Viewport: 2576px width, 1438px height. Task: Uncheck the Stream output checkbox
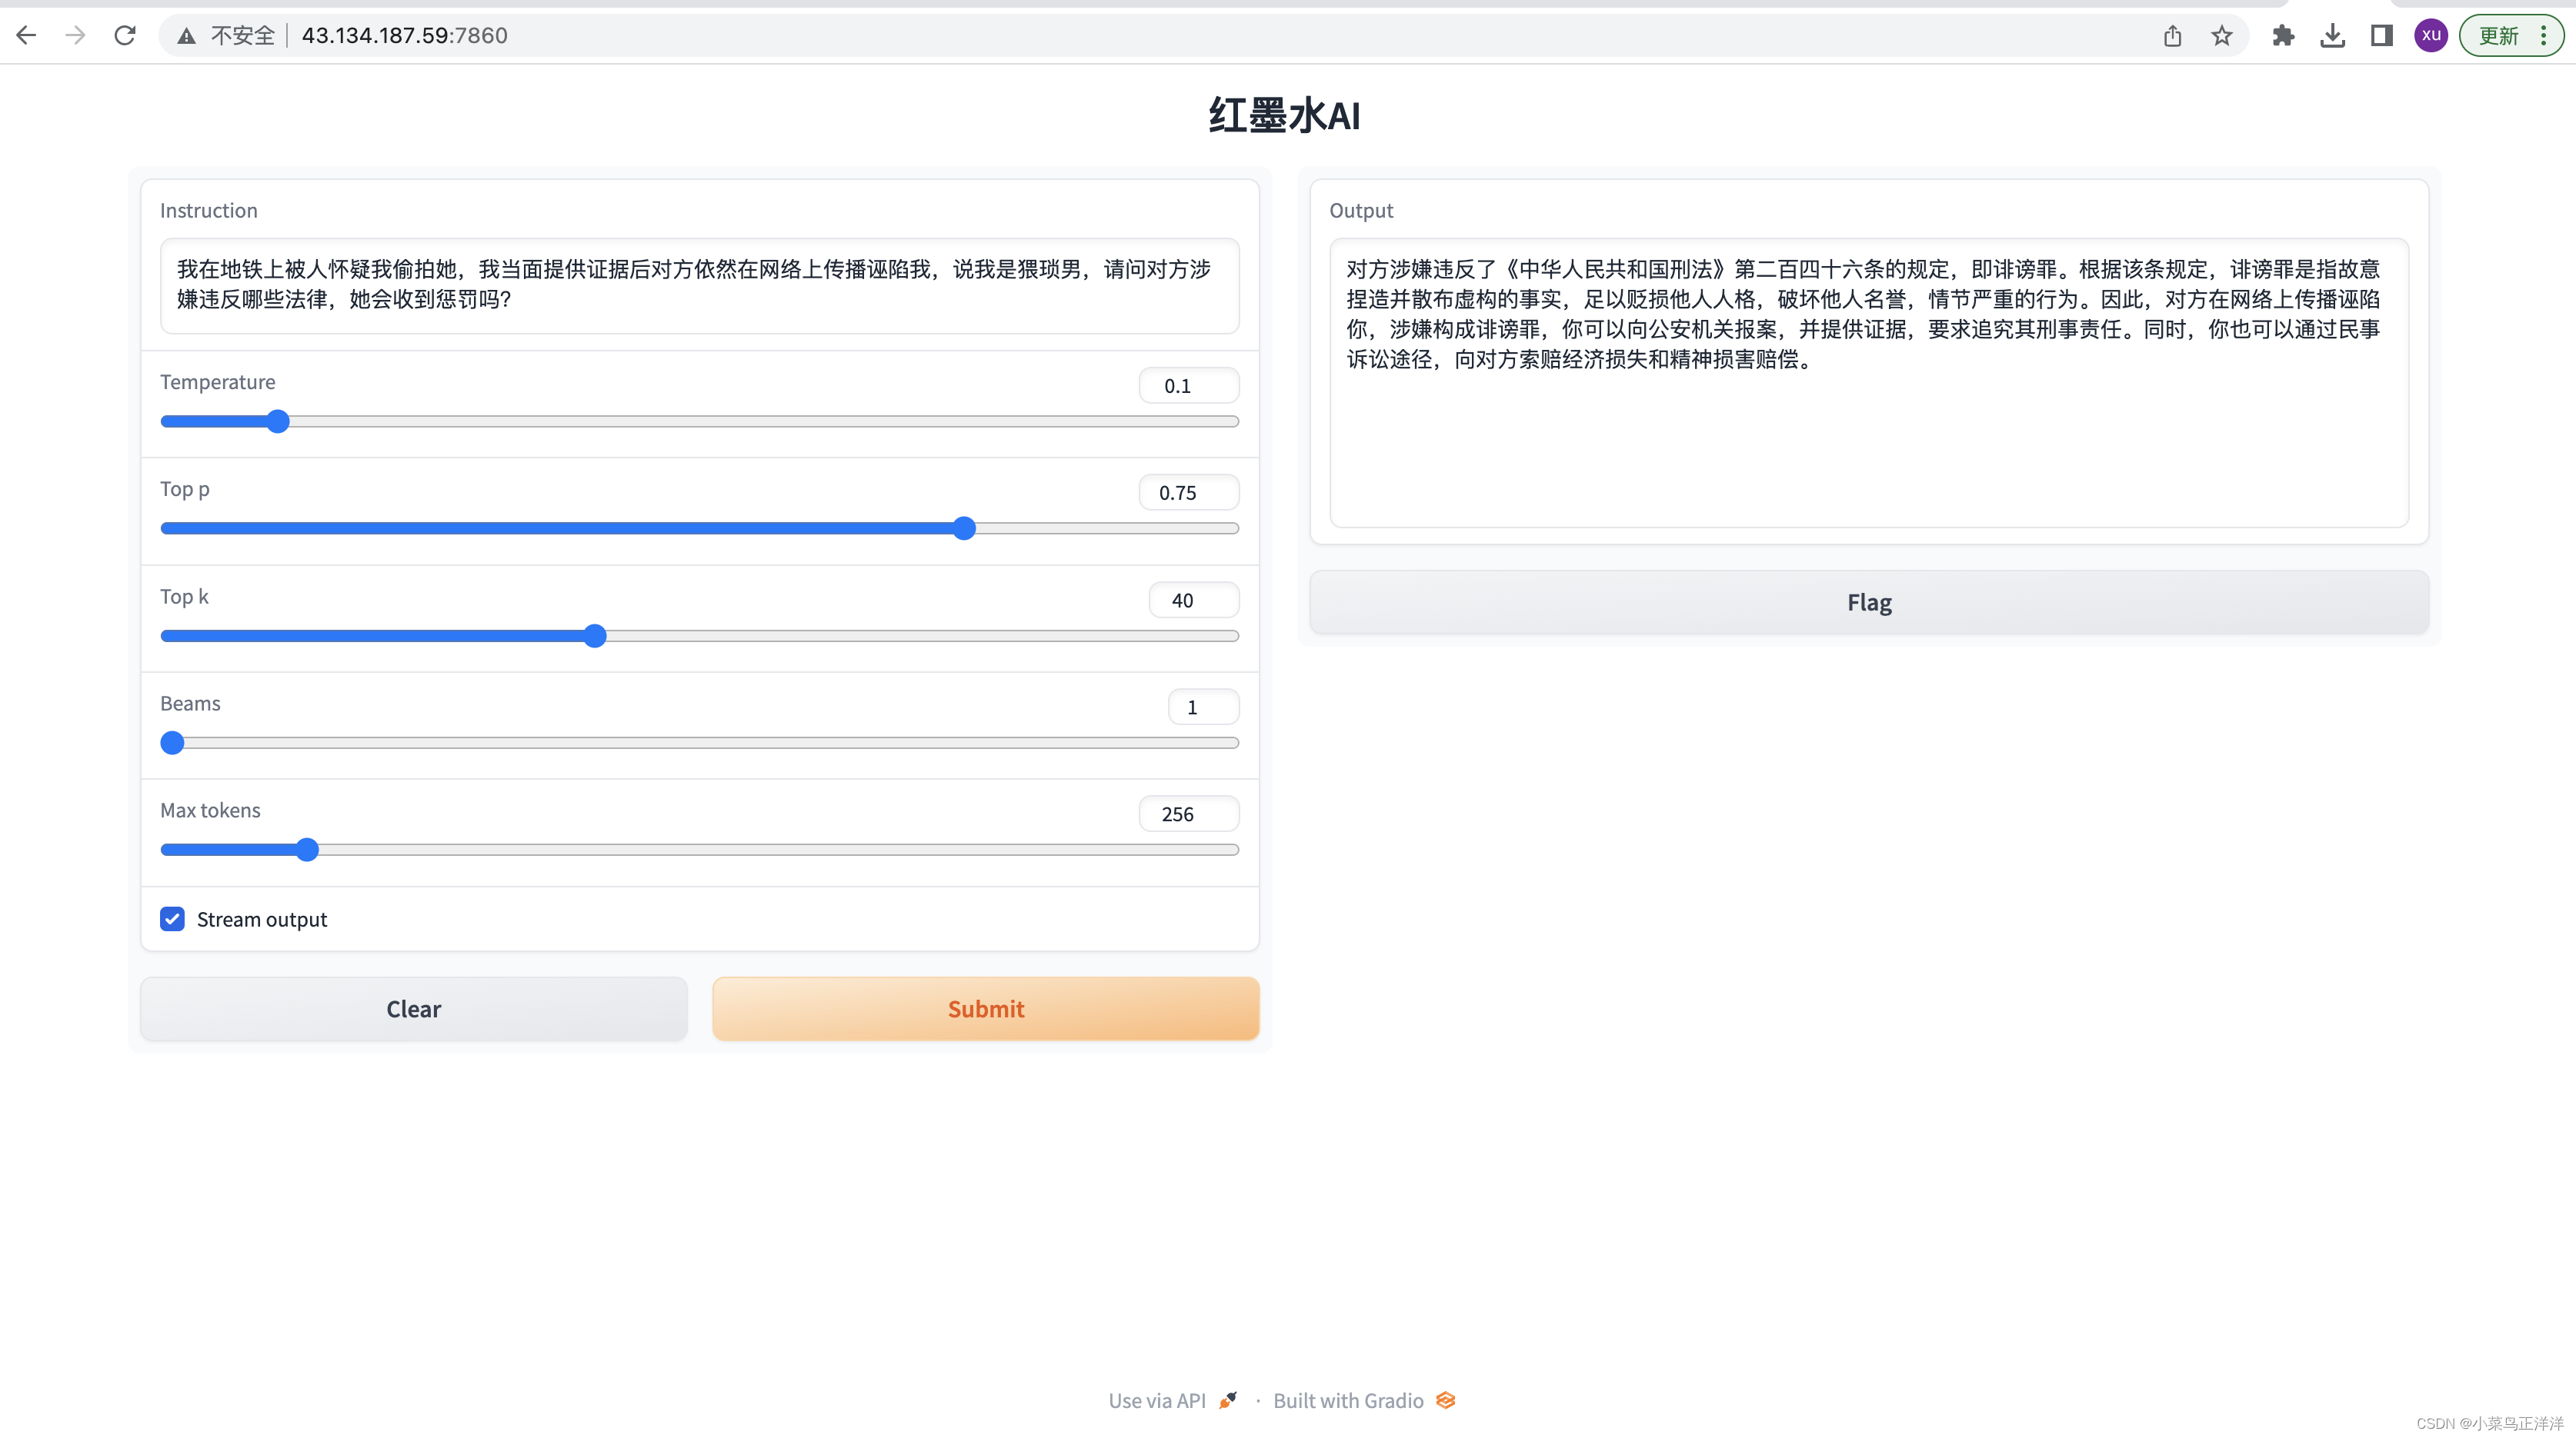[172, 920]
